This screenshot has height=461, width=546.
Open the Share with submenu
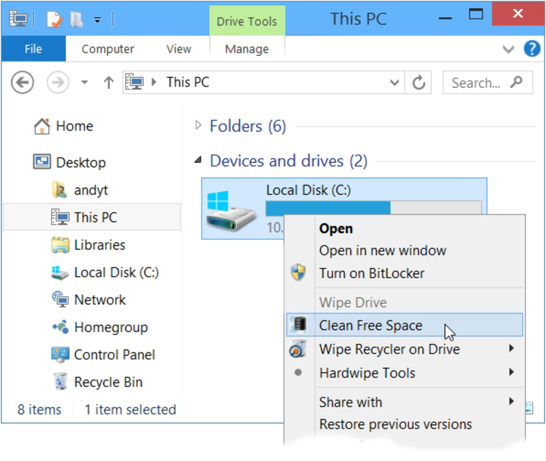[404, 402]
